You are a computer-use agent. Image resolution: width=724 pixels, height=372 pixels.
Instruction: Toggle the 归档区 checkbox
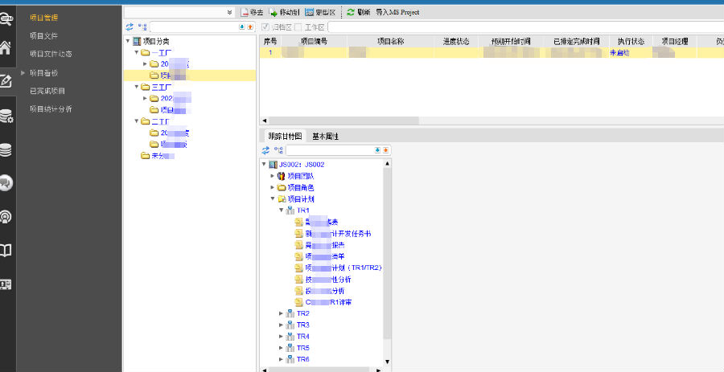tap(265, 27)
